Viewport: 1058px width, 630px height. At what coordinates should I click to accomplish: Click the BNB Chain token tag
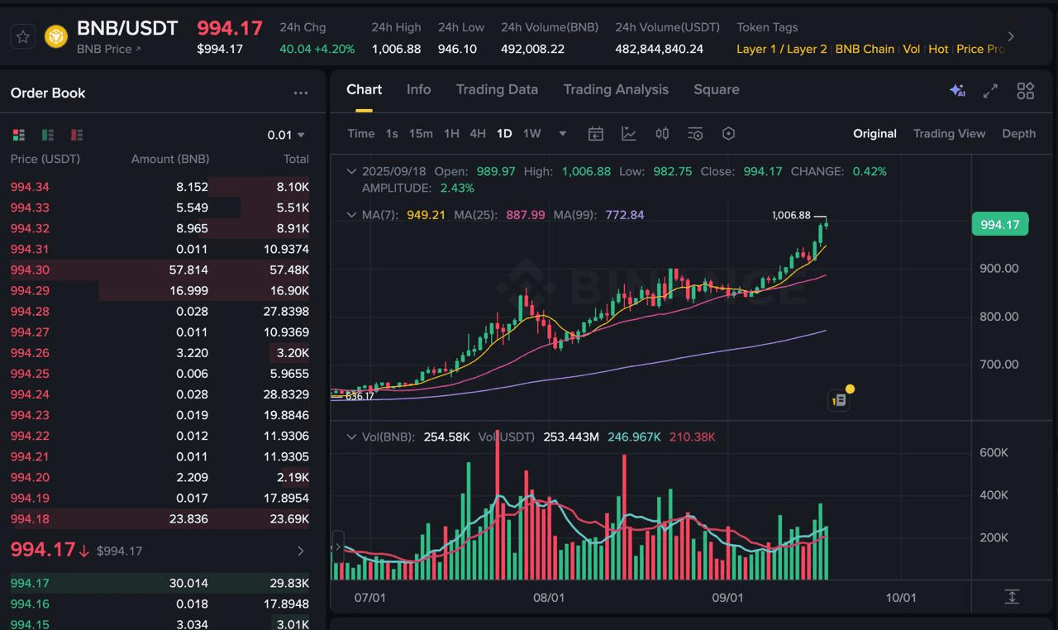click(x=865, y=50)
